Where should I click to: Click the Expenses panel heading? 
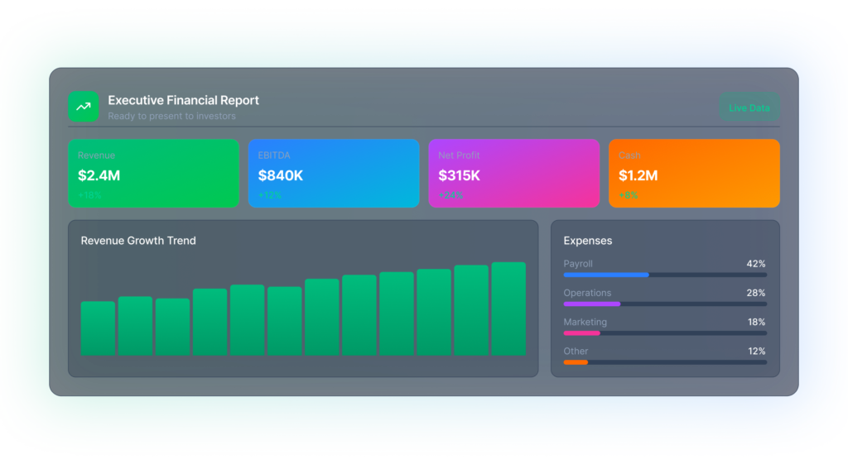pyautogui.click(x=588, y=241)
